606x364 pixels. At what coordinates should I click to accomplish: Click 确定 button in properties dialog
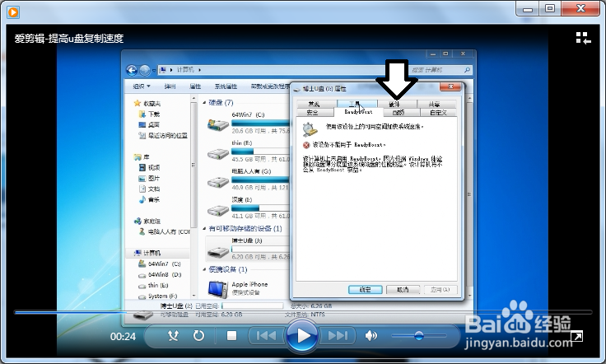click(x=366, y=289)
